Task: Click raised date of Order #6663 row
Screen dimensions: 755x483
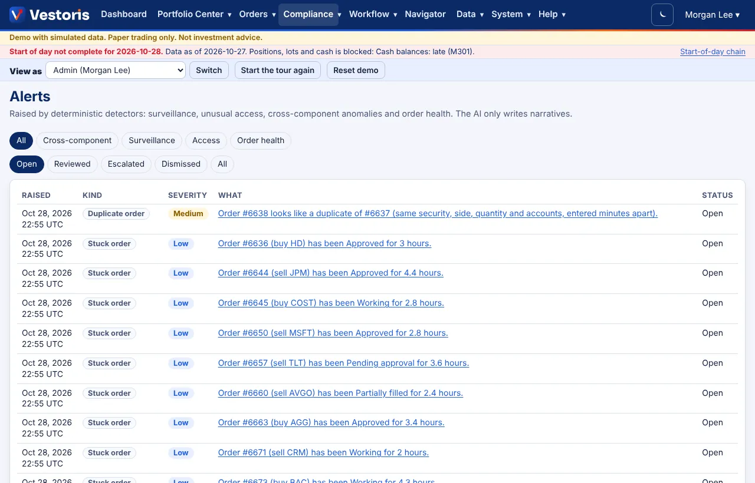Action: pyautogui.click(x=47, y=428)
